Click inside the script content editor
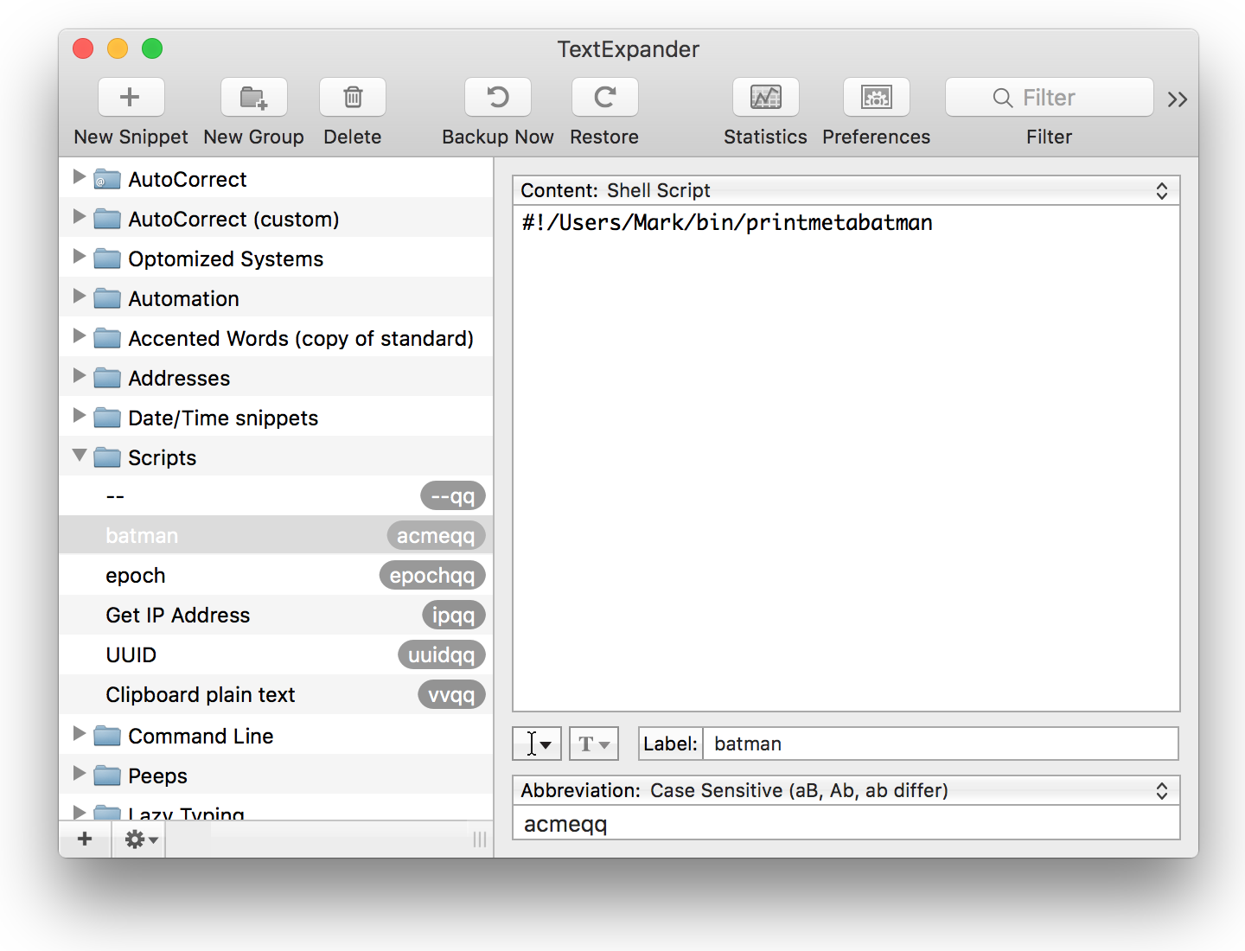The height and width of the screenshot is (951, 1245). click(846, 458)
